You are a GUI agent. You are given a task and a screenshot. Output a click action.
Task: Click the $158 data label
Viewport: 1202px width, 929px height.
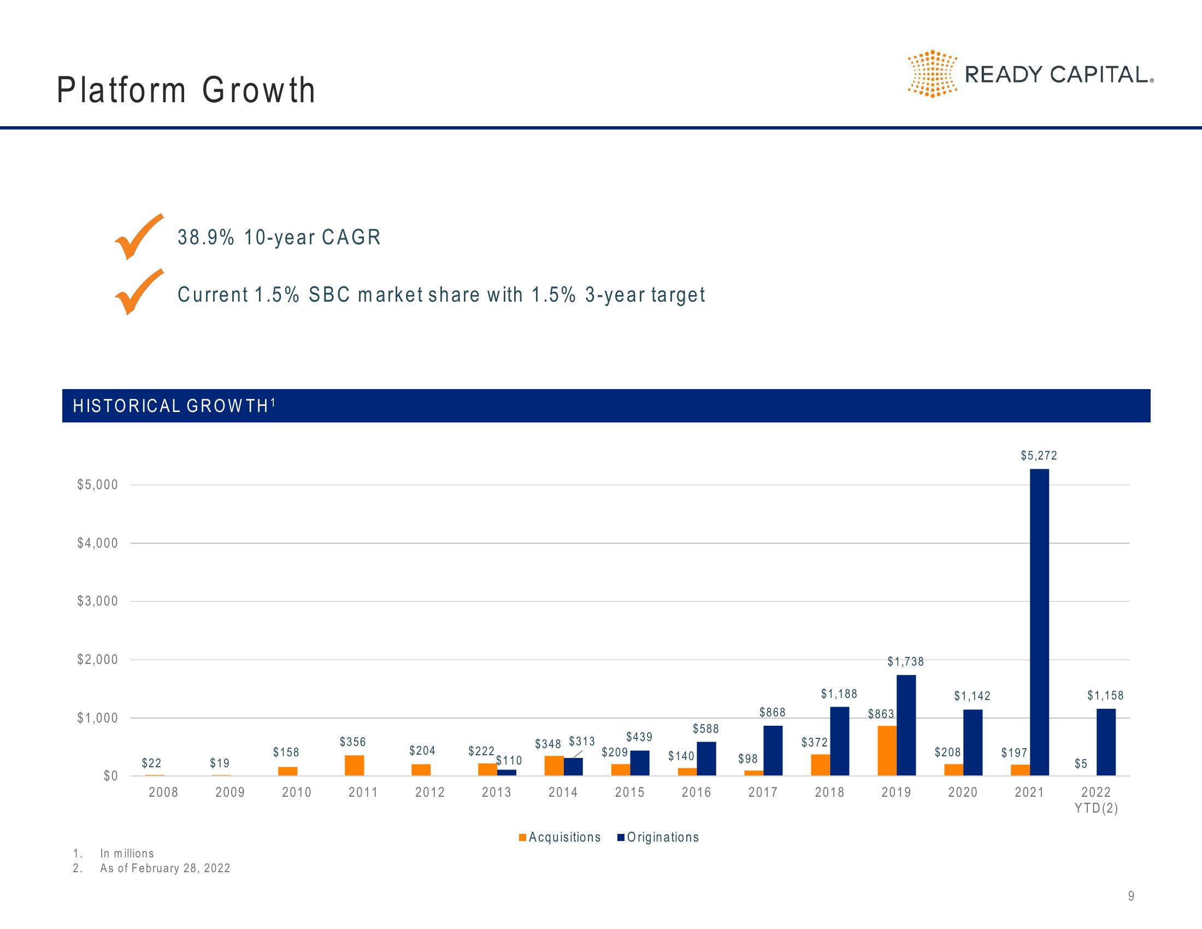coord(286,752)
